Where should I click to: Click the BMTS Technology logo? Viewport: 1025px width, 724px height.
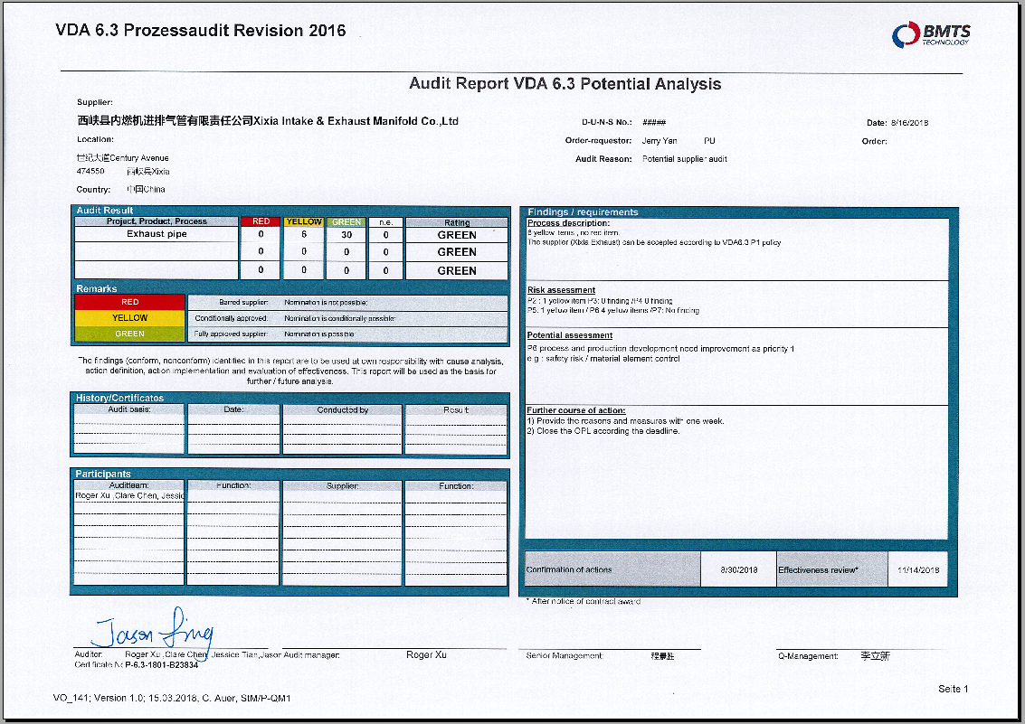(x=930, y=35)
